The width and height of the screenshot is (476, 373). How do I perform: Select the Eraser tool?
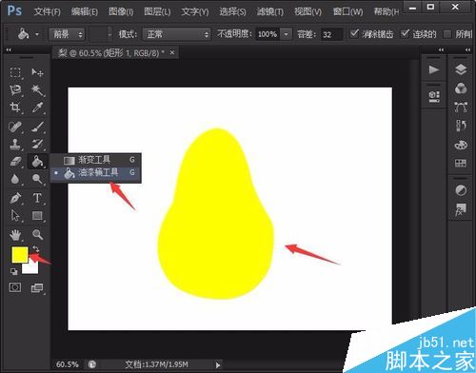click(15, 162)
